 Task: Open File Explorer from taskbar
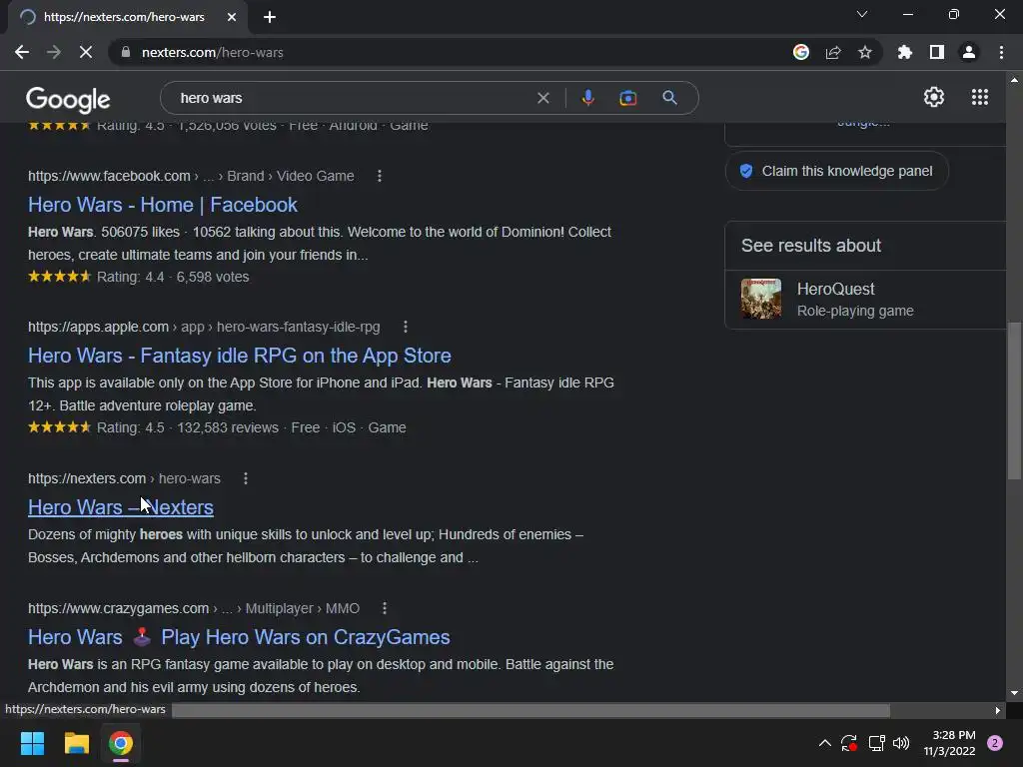pyautogui.click(x=76, y=743)
